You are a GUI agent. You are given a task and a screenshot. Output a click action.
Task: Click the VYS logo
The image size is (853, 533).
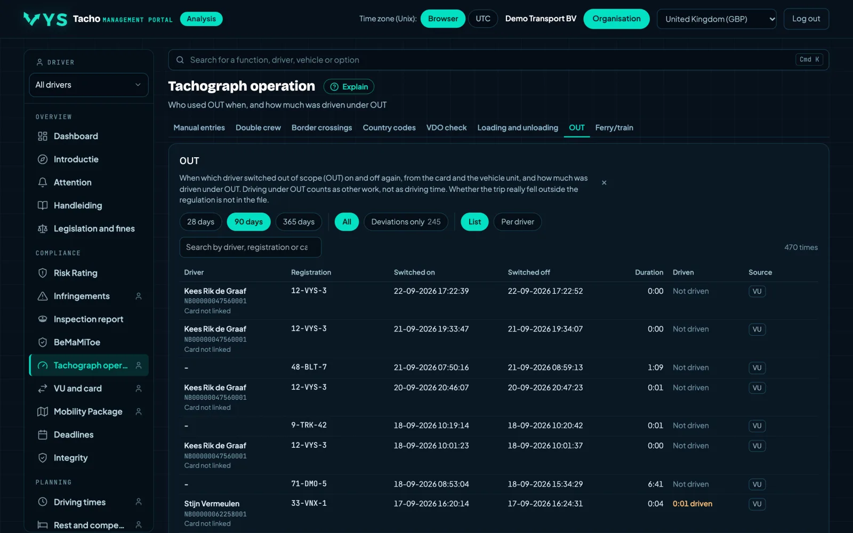pos(45,19)
